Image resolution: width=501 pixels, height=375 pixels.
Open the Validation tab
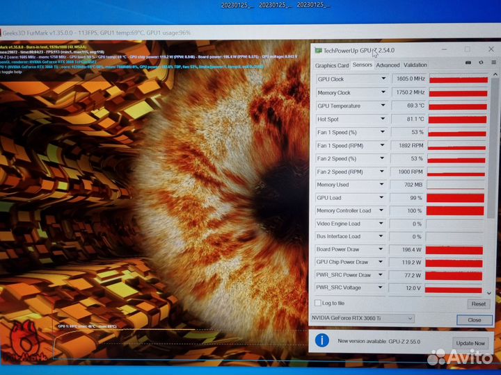click(x=415, y=65)
